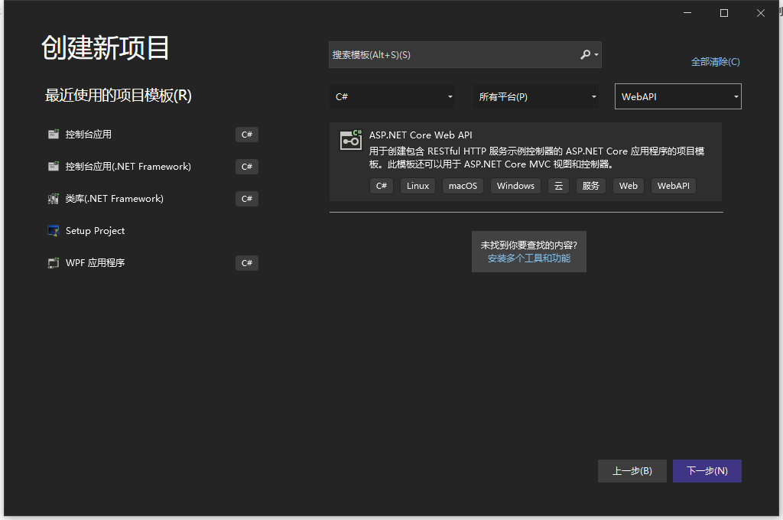783x520 pixels.
Task: Focus the 搜索模板 search field
Action: pyautogui.click(x=465, y=54)
